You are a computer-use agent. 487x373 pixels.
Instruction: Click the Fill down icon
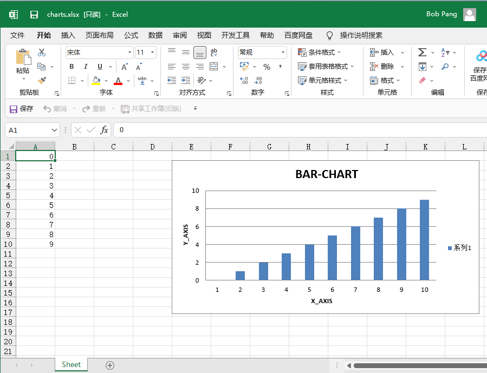[423, 67]
